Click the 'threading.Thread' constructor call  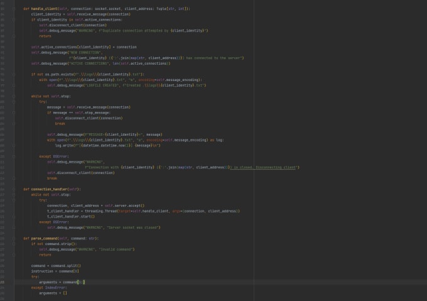pyautogui.click(x=100, y=211)
